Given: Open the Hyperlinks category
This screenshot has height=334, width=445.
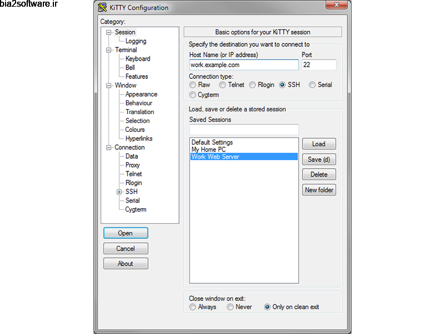Looking at the screenshot, I should pyautogui.click(x=139, y=139).
